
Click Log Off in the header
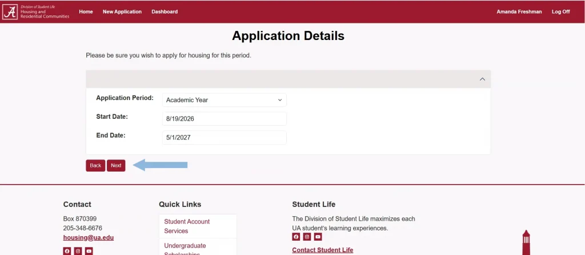click(x=560, y=12)
